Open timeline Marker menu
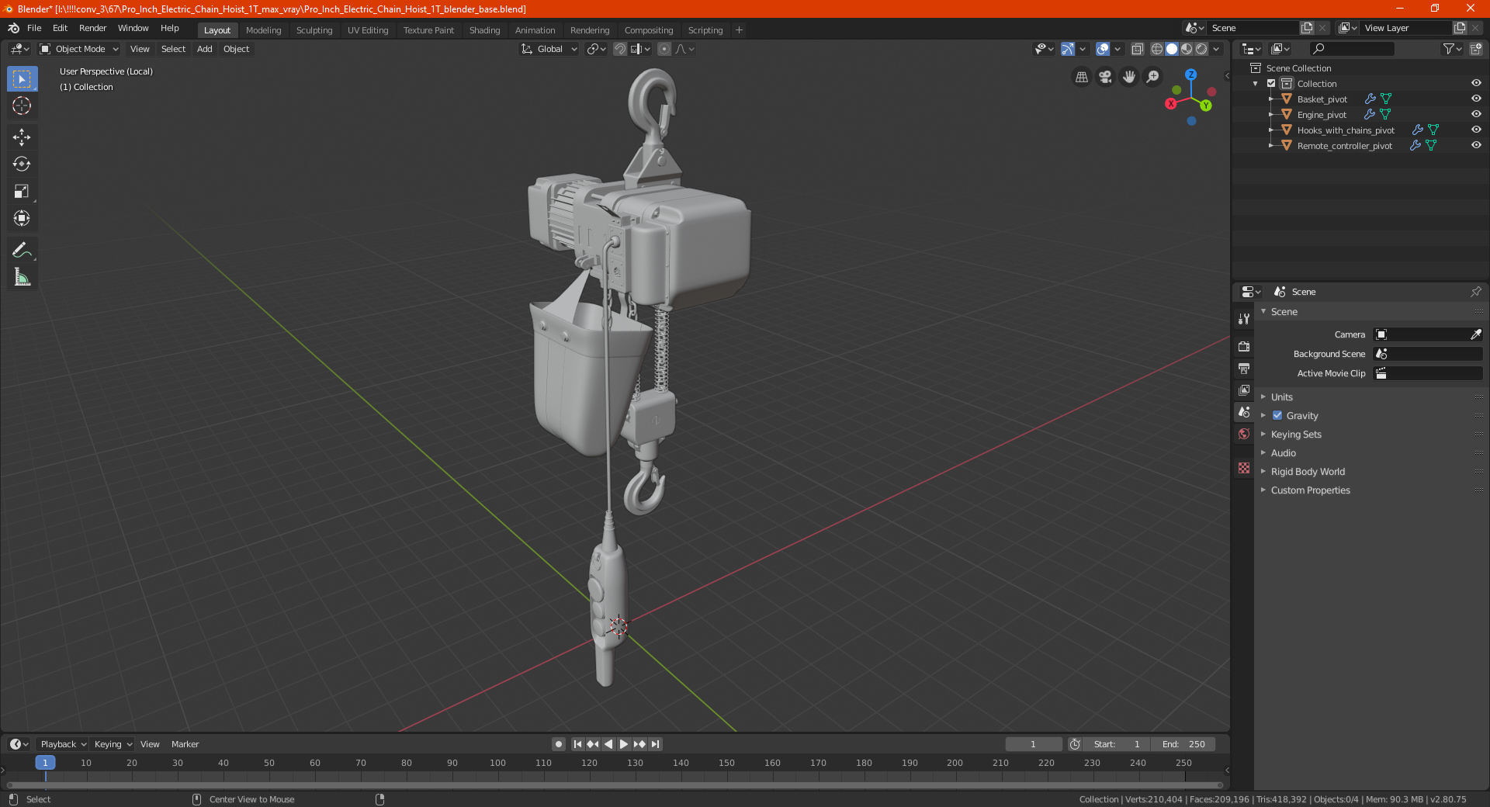This screenshot has height=807, width=1490. [x=185, y=744]
